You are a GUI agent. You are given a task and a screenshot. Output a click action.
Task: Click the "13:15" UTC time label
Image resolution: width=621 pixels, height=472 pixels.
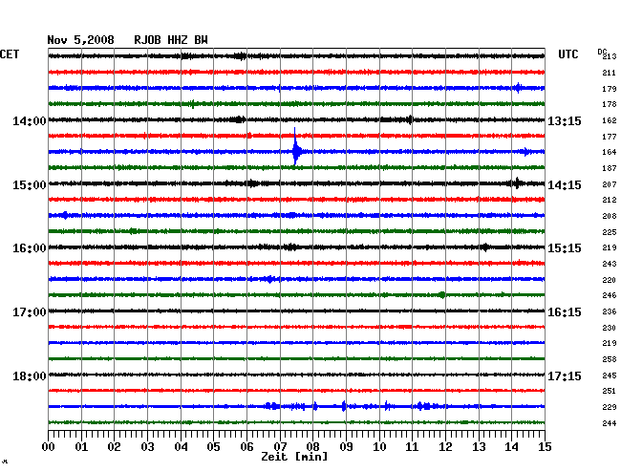tap(565, 120)
